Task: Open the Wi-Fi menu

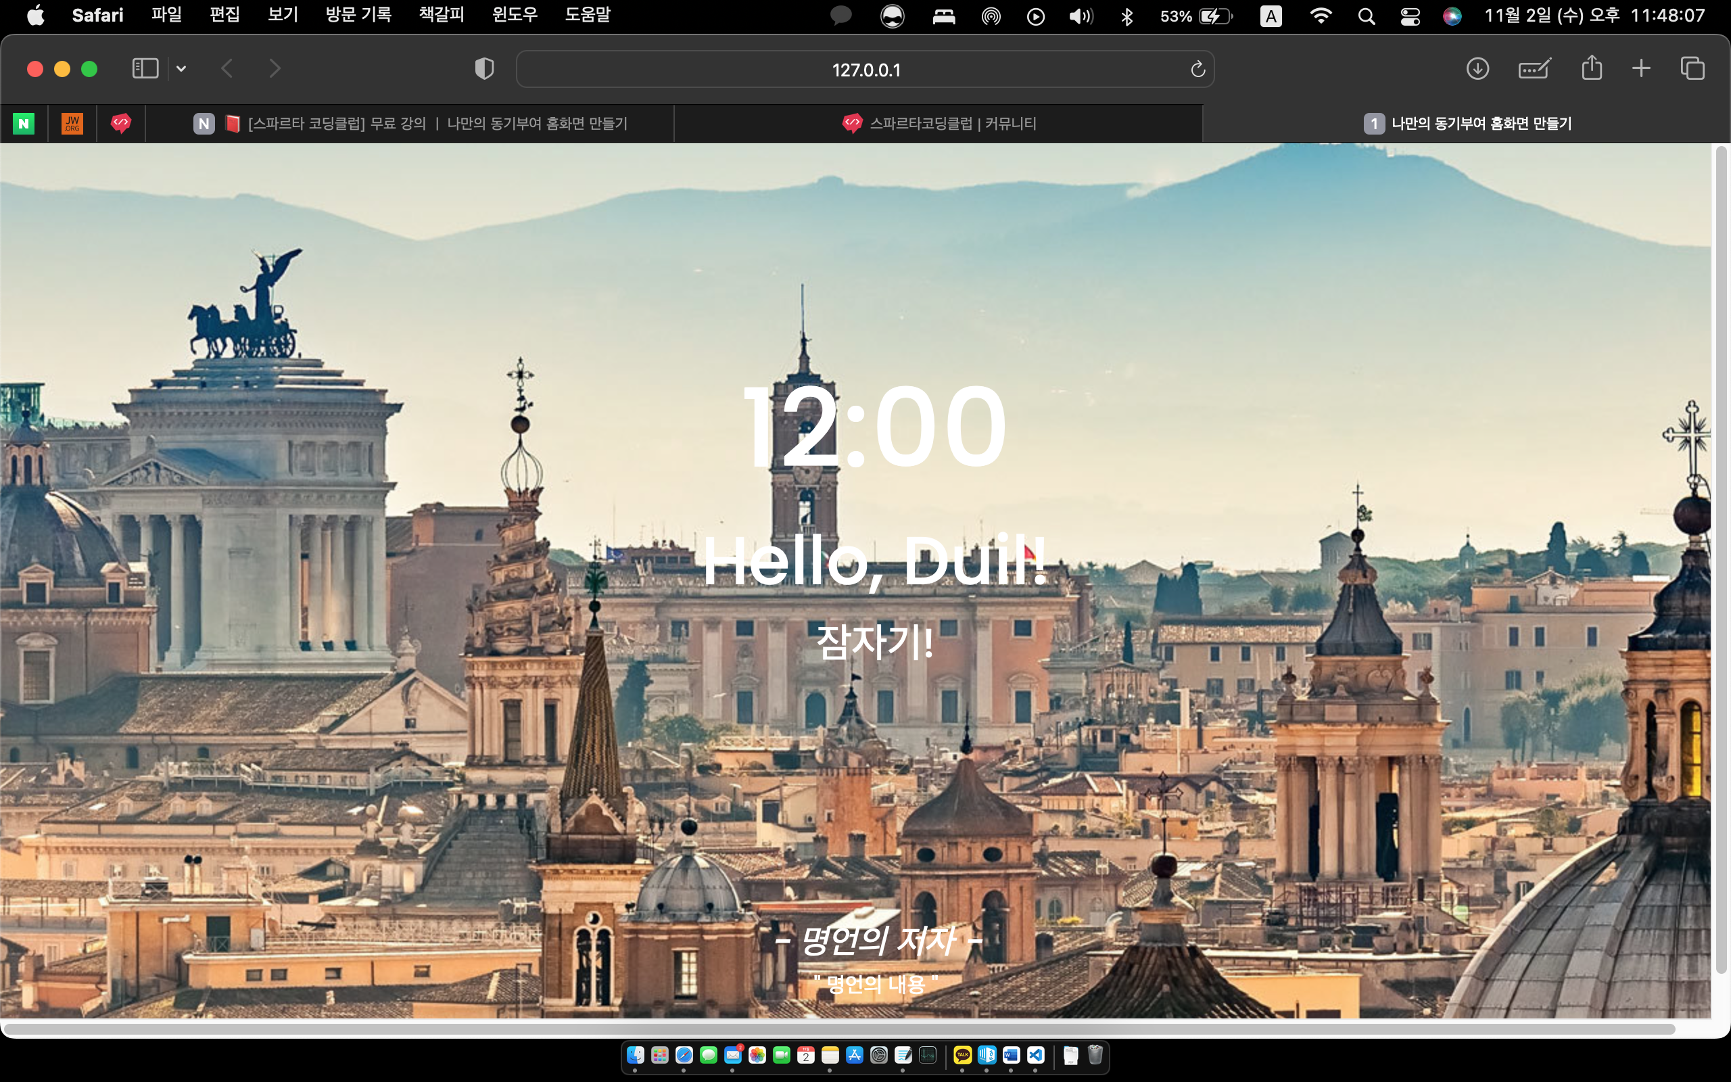Action: click(1321, 16)
